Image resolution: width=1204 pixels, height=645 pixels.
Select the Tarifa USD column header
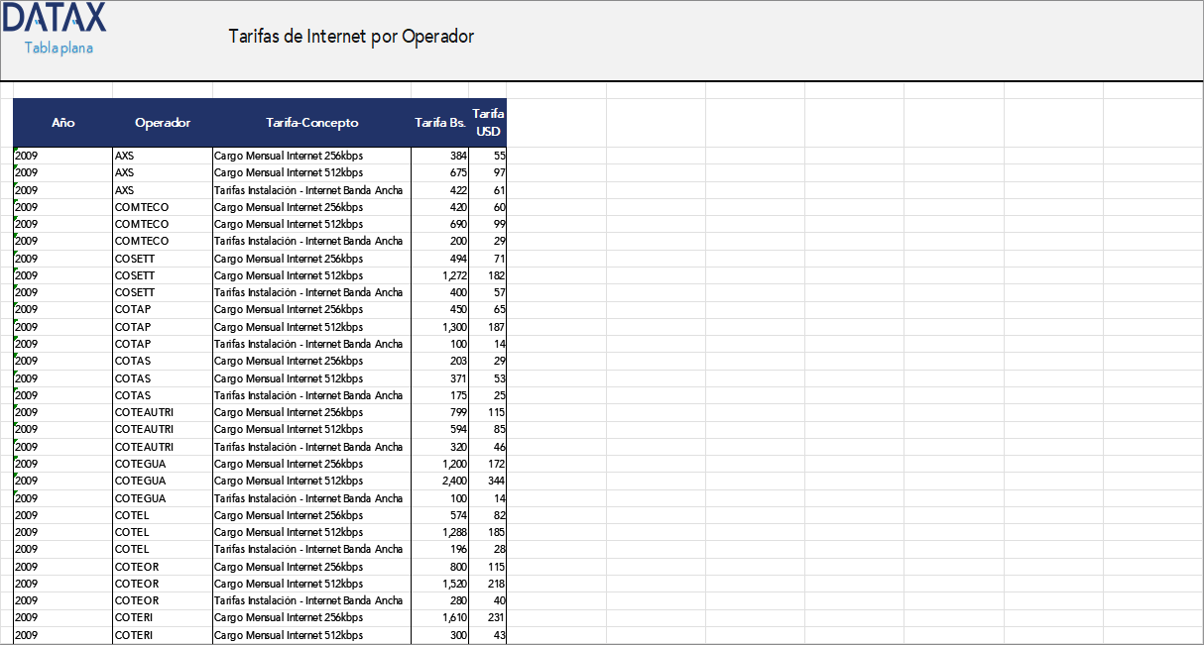click(485, 123)
